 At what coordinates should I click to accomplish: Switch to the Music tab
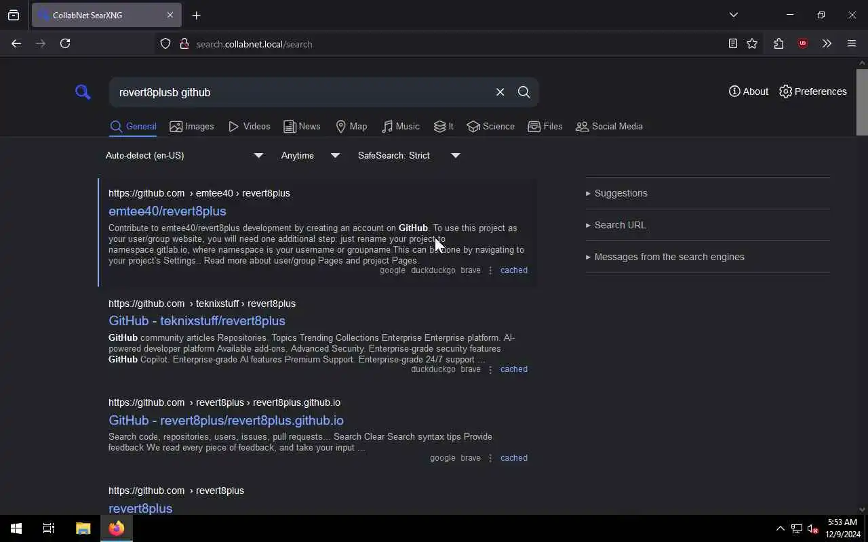[x=400, y=127]
